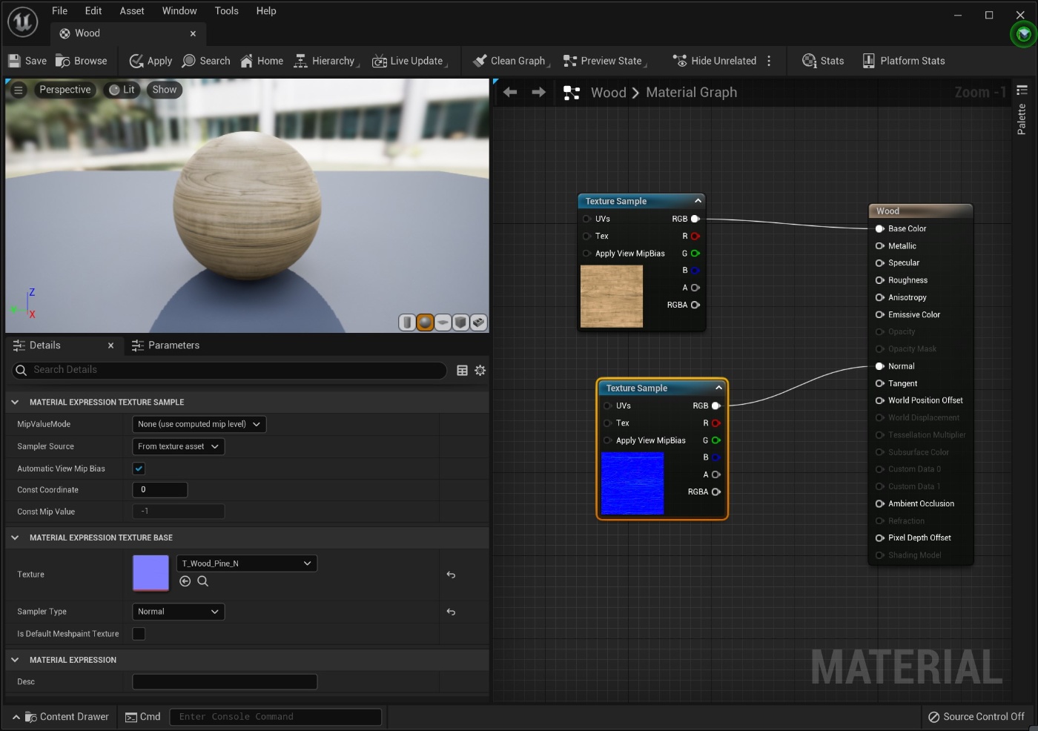Image resolution: width=1038 pixels, height=731 pixels.
Task: Open Platform Stats
Action: 904,61
